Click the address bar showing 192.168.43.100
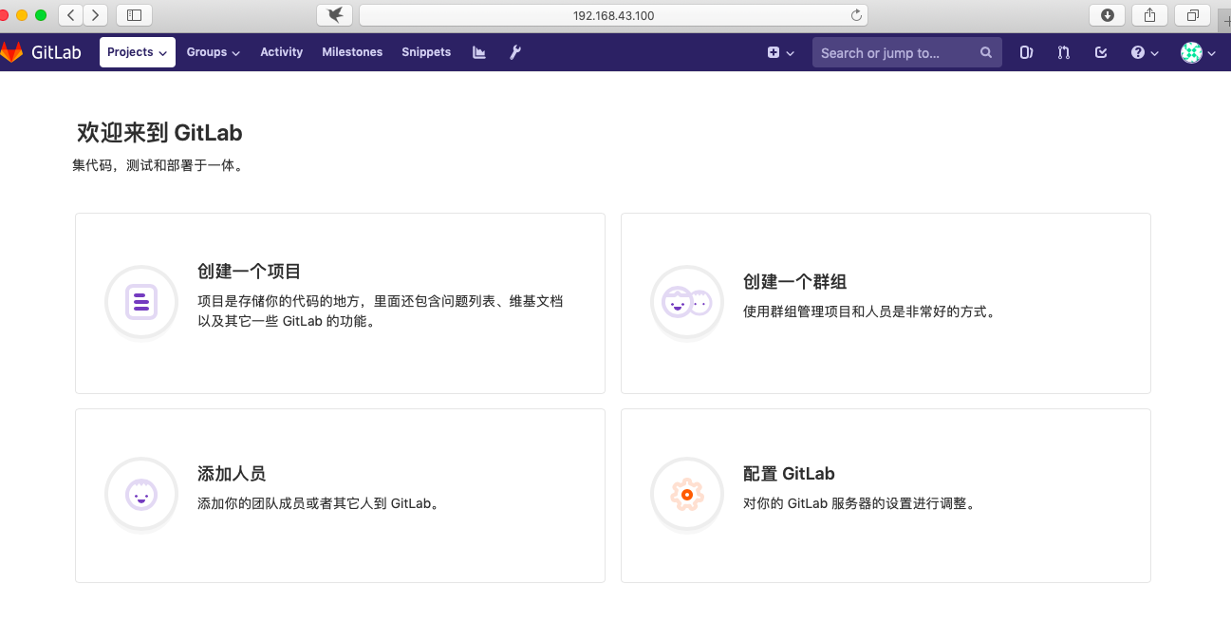The height and width of the screenshot is (641, 1231). [x=613, y=15]
